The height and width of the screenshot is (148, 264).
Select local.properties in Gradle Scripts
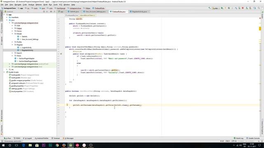tap(17, 91)
